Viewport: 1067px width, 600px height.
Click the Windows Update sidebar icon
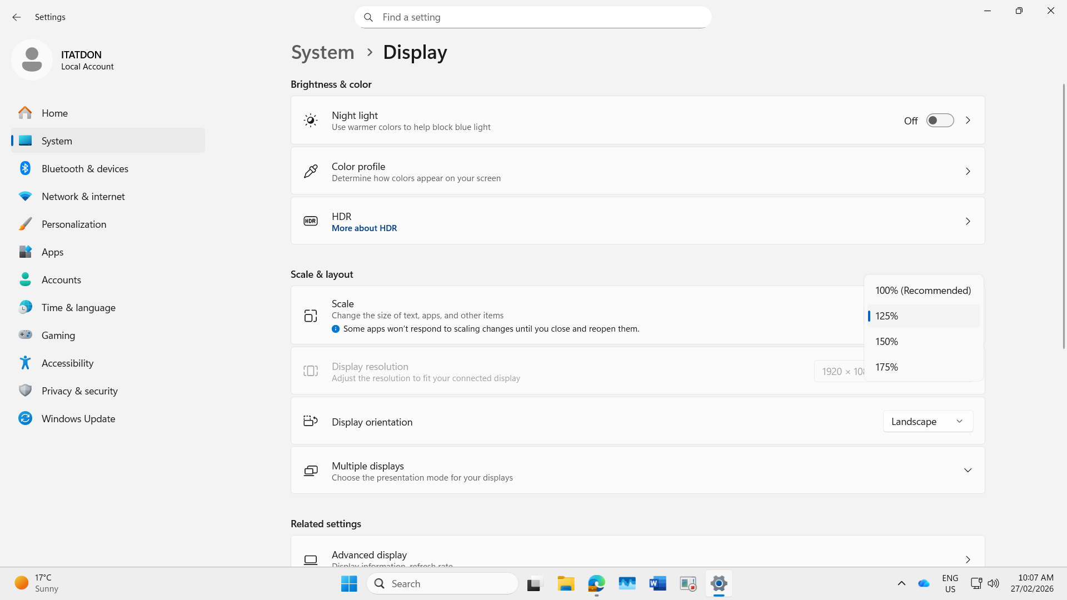pos(25,418)
